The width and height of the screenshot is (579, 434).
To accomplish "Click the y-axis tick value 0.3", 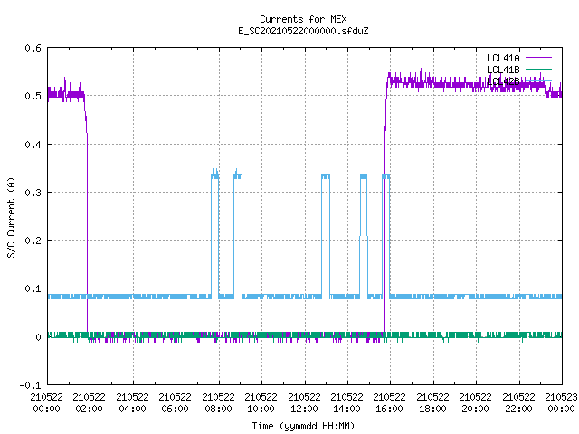I will [x=33, y=193].
